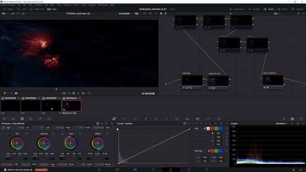Show the Scopes panel icon
The width and height of the screenshot is (306, 172).
[292, 118]
